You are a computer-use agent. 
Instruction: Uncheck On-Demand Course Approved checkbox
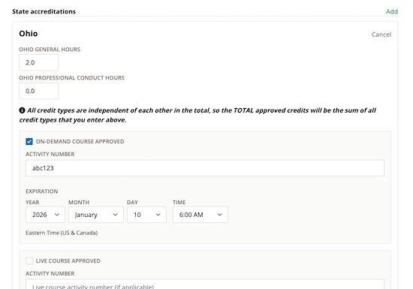click(x=29, y=142)
